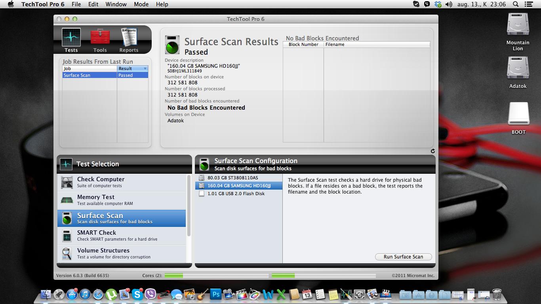Open Viber in the dock
The image size is (541, 304).
click(x=150, y=294)
